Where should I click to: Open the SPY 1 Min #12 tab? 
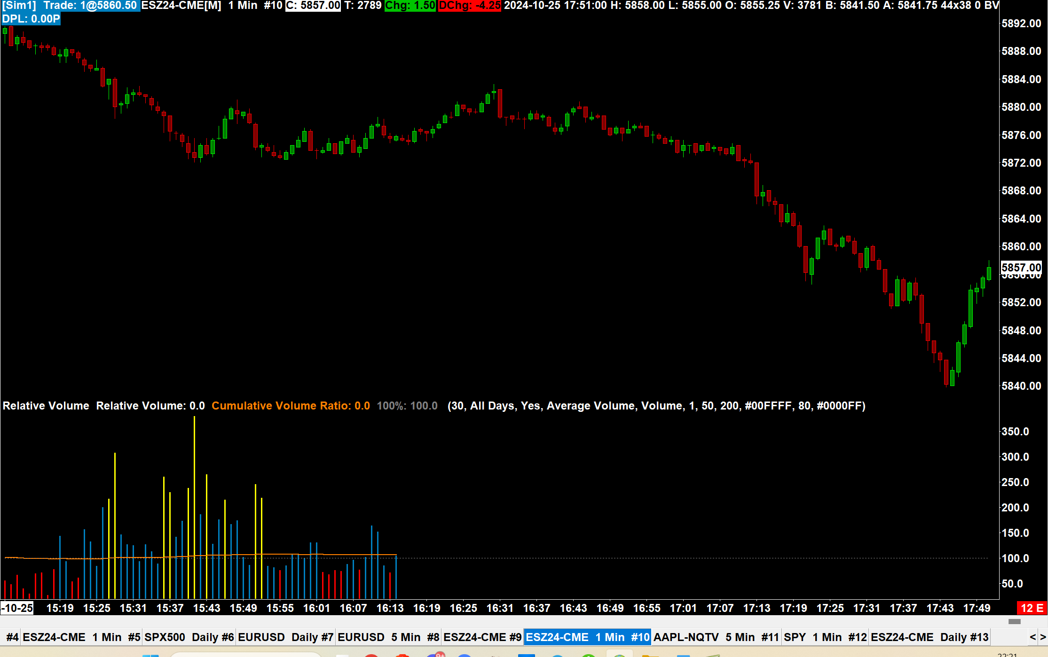825,637
